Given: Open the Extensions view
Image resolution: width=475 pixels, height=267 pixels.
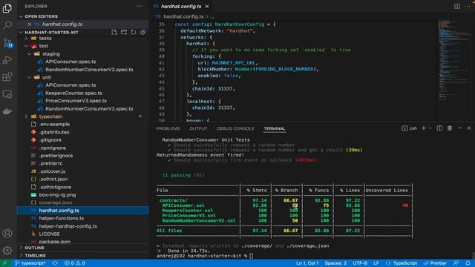Looking at the screenshot, I should 7,77.
